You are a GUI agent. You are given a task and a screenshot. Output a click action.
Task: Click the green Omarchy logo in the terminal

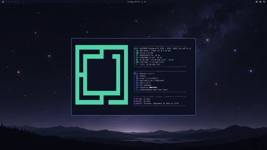(x=102, y=75)
